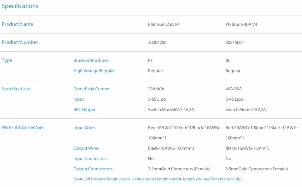Click the '3-4S Lipo' input value
302x187 pixels.
[234, 99]
